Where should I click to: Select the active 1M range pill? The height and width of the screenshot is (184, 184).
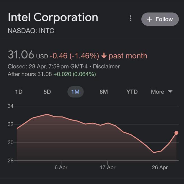pos(75,92)
